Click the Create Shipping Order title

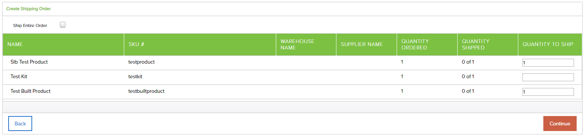pyautogui.click(x=28, y=9)
